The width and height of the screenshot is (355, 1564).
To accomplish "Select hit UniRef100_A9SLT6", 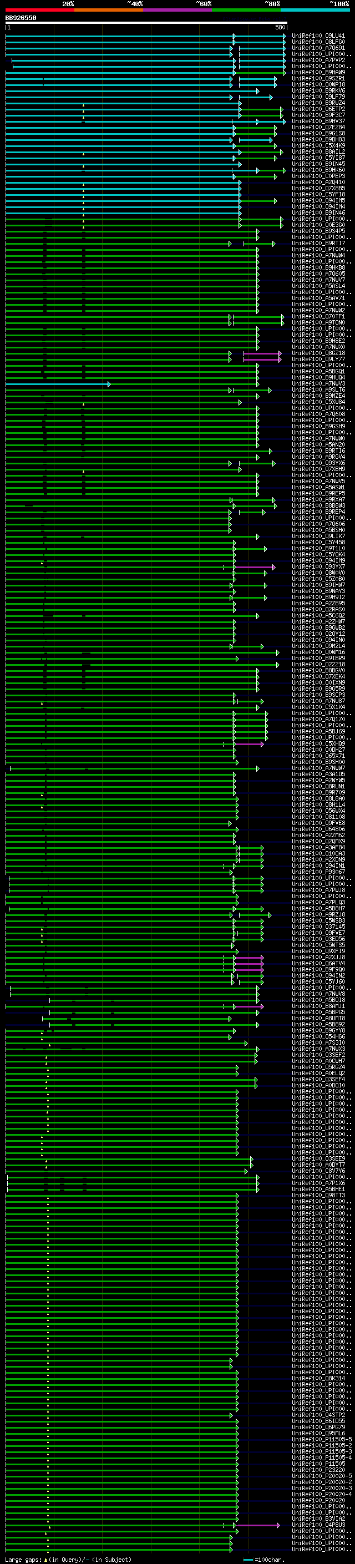I will pyautogui.click(x=318, y=390).
